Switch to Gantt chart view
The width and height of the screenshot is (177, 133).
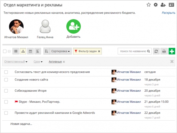point(38,51)
